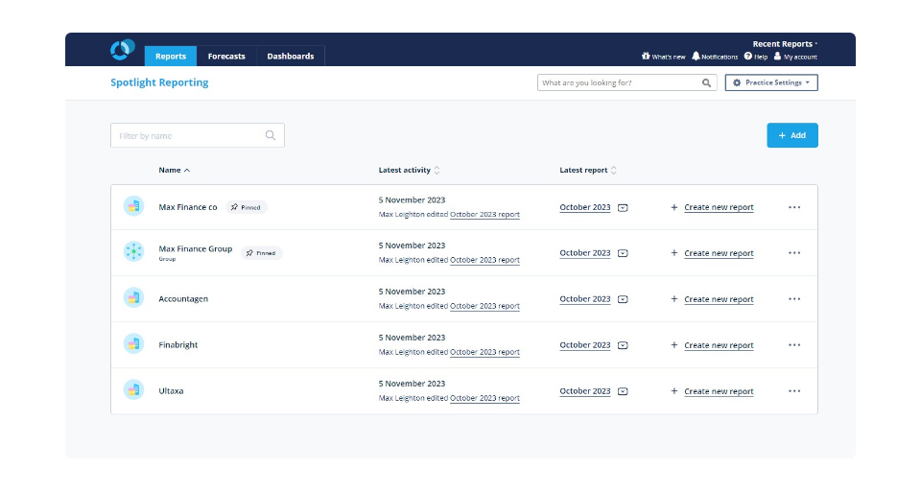Image resolution: width=921 pixels, height=491 pixels.
Task: Unpin Max Finance co using Pinned badge
Action: tap(247, 207)
